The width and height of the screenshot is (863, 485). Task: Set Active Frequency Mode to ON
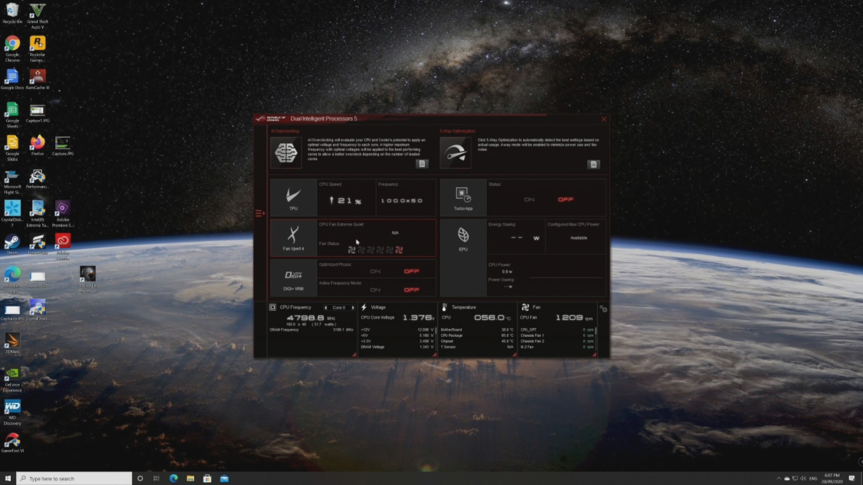[375, 290]
